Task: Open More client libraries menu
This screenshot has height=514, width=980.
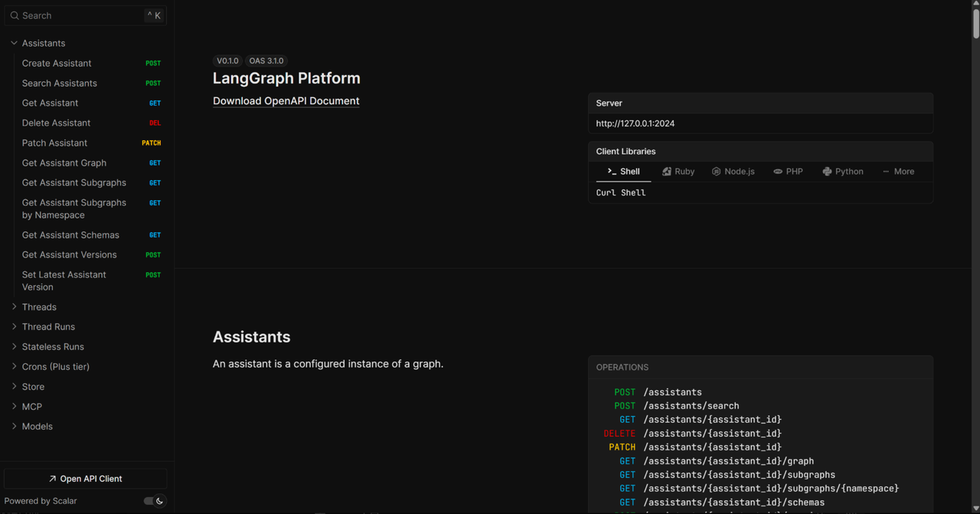Action: coord(898,172)
